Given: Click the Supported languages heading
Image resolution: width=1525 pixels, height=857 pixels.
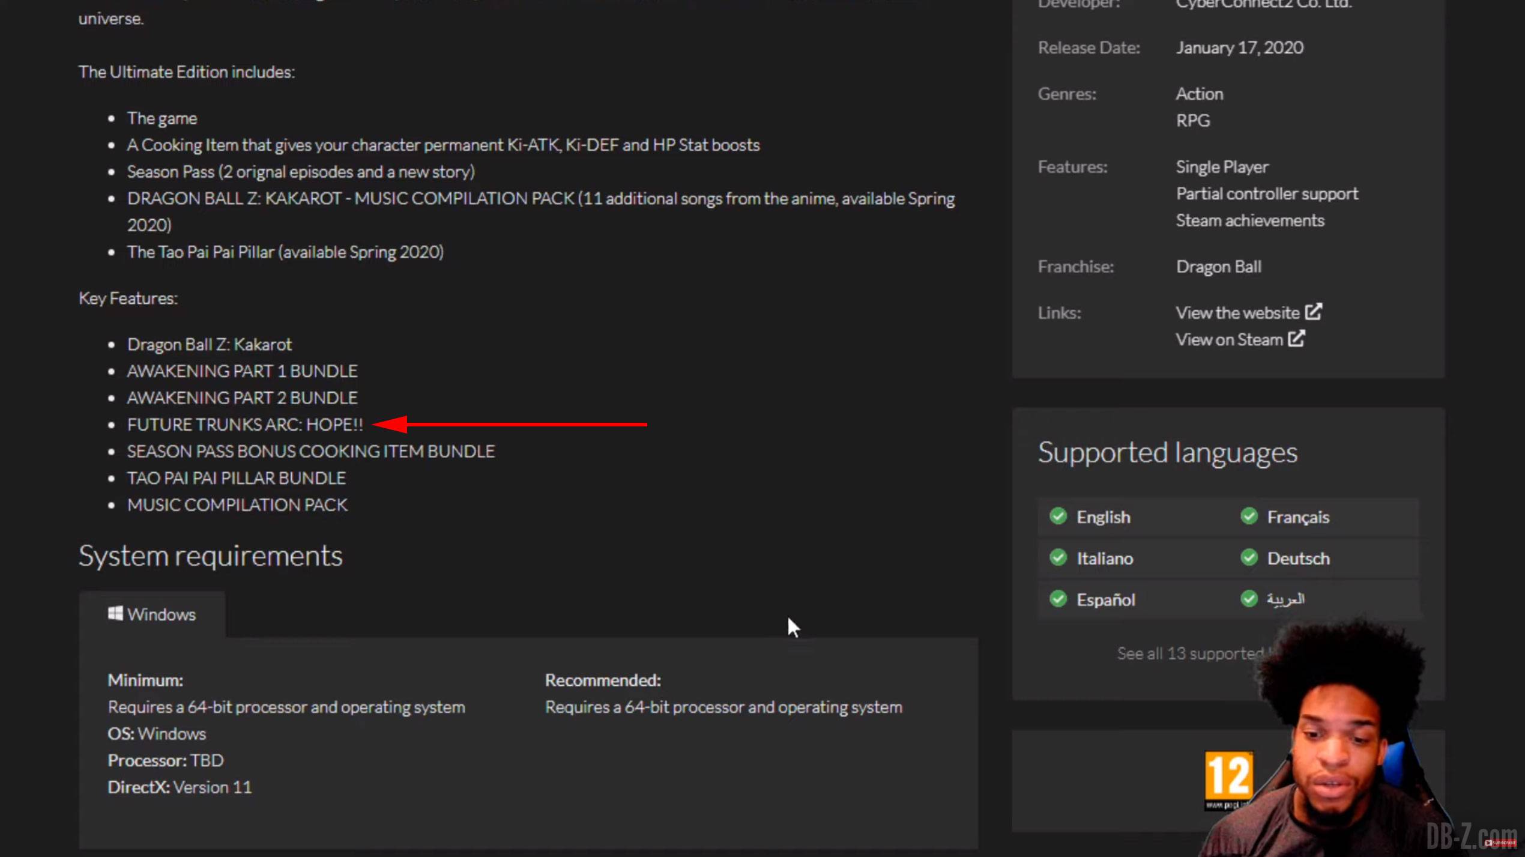Looking at the screenshot, I should click(1167, 452).
